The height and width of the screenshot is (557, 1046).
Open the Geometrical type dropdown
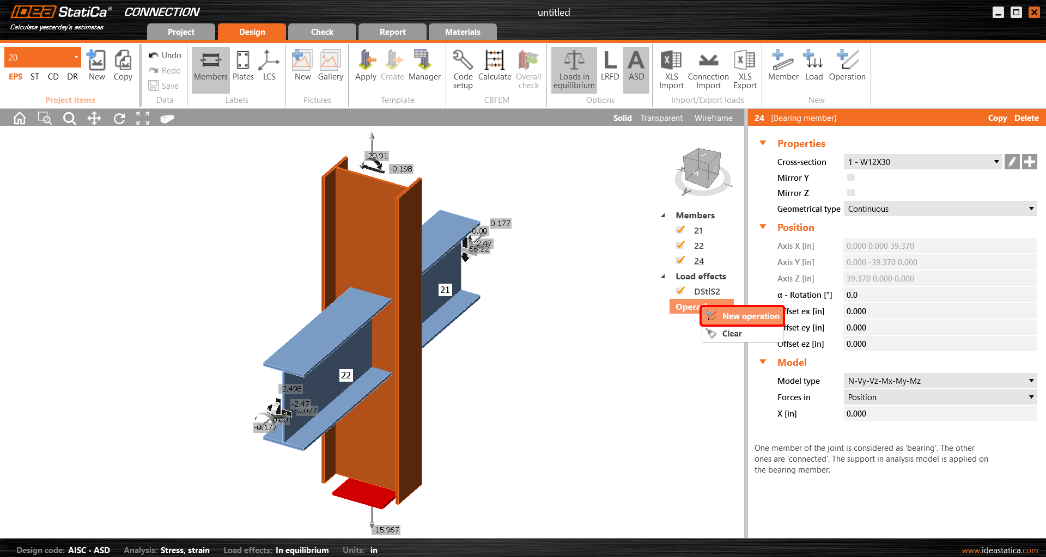[940, 209]
